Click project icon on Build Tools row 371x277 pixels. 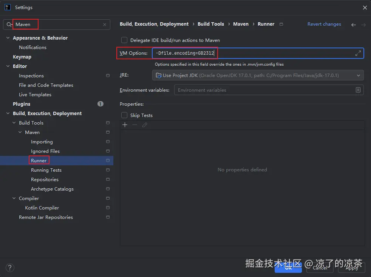click(108, 123)
